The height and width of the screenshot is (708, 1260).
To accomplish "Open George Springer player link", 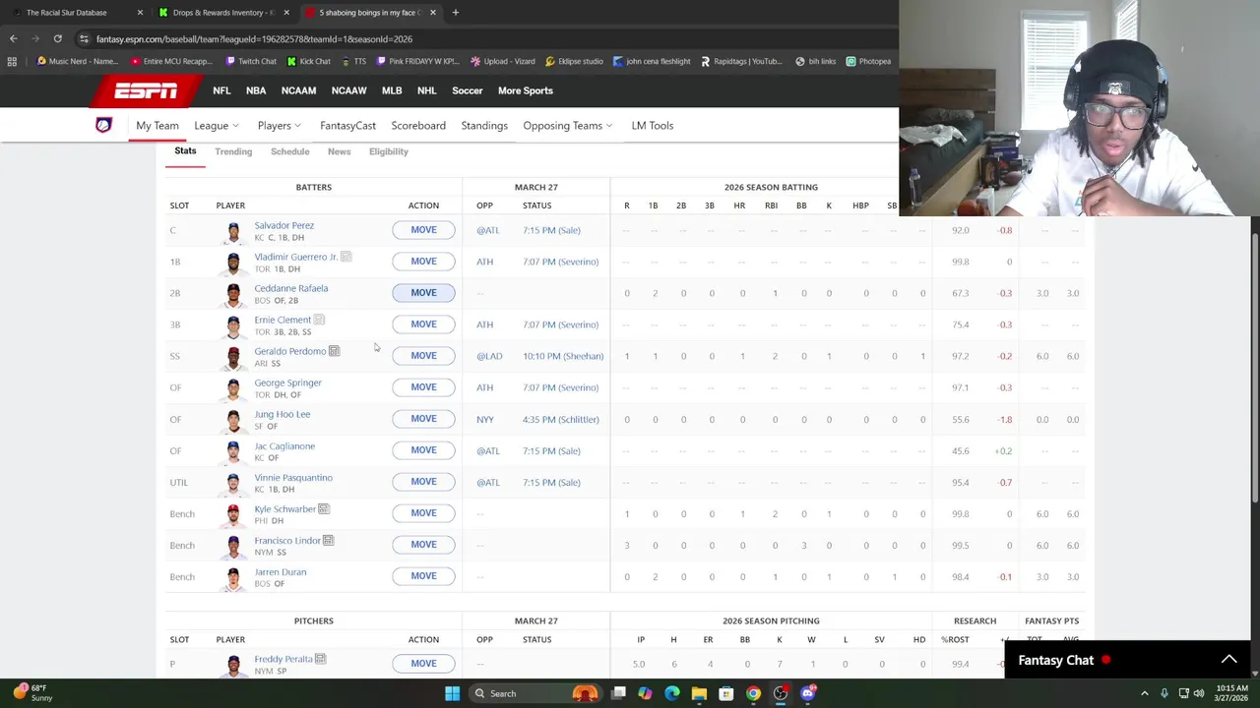I will pos(287,383).
